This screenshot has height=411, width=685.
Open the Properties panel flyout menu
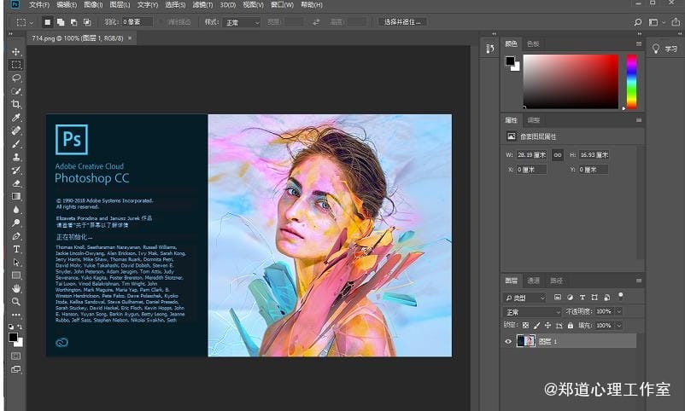(639, 120)
